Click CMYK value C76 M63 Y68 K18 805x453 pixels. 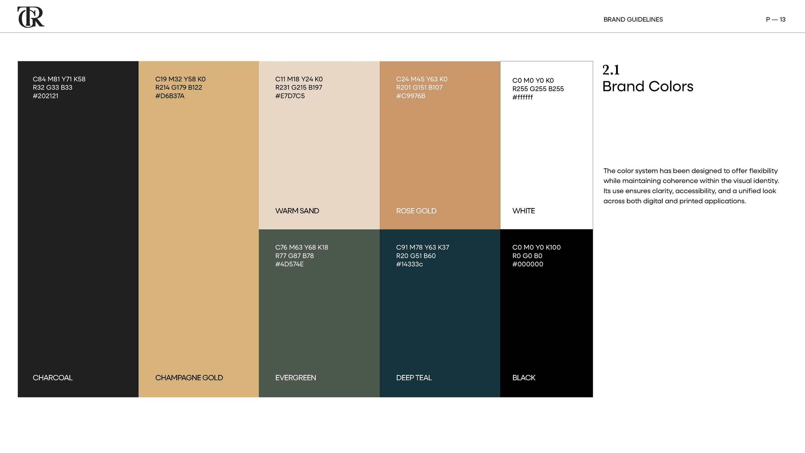[302, 247]
